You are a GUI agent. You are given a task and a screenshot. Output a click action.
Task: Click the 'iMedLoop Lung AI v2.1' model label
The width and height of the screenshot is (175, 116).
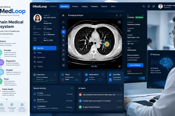coord(135,73)
